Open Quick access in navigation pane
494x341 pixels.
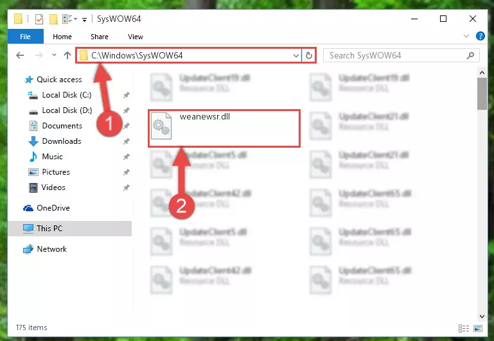[x=59, y=80]
